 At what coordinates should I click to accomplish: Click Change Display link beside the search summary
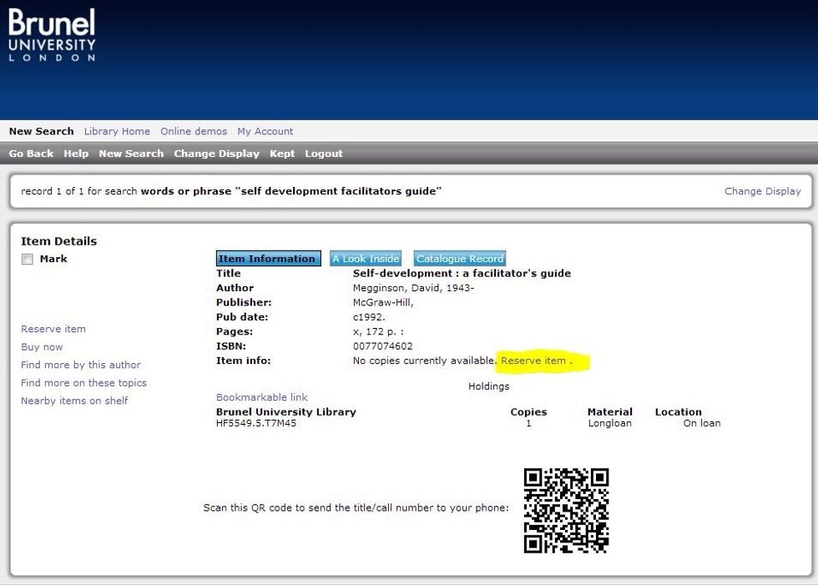click(762, 191)
